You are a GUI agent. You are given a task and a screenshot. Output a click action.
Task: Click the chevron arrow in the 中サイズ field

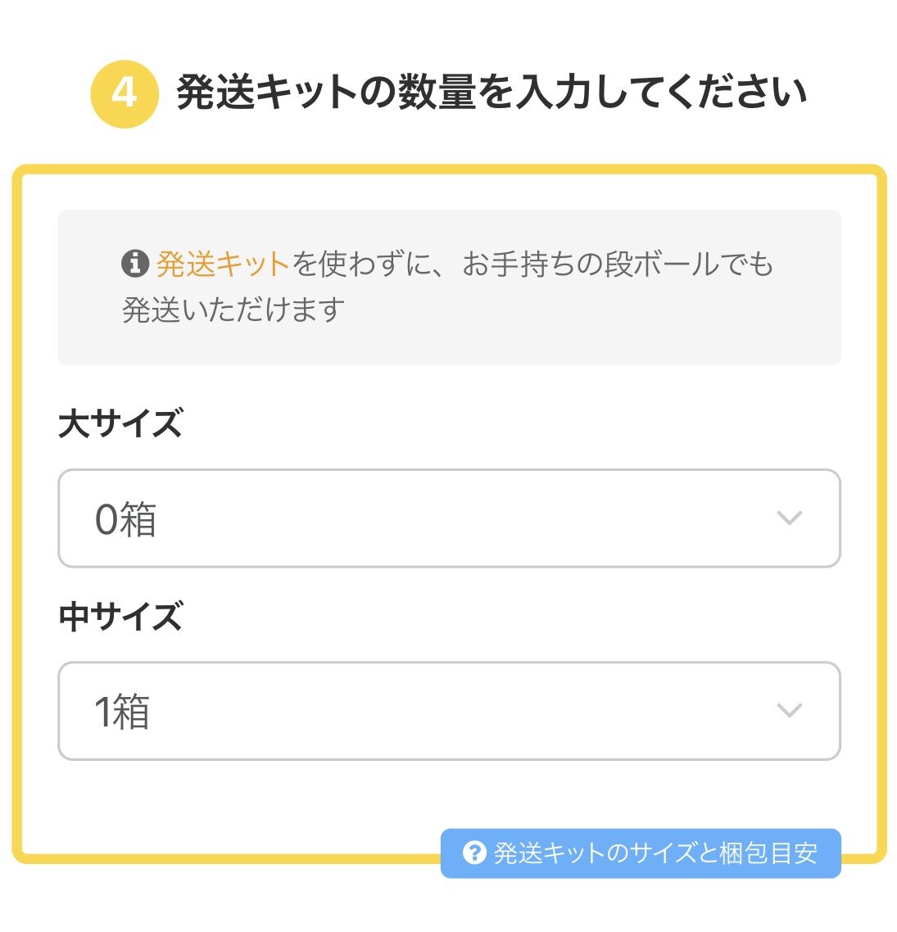tap(788, 710)
